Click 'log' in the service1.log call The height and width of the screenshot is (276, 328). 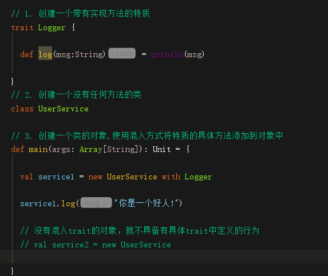pyautogui.click(x=68, y=203)
